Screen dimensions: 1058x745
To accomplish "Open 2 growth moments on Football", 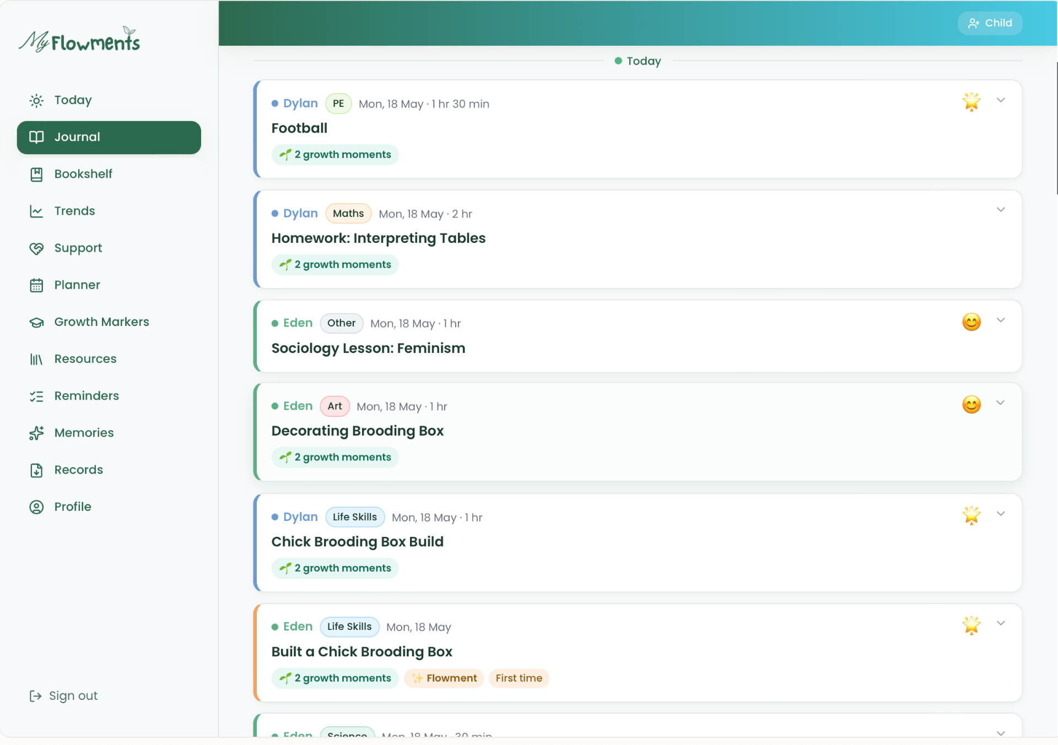I will point(335,155).
